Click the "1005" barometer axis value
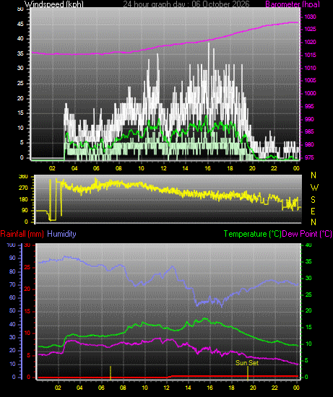Viewport: 333px width, 397px height. 310,81
